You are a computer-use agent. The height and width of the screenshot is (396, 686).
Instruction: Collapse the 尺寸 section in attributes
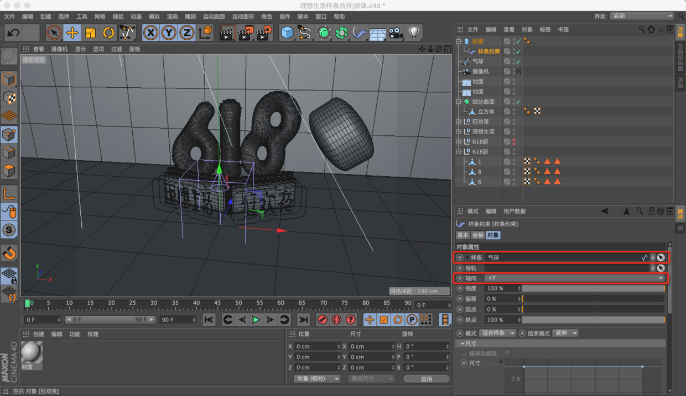coord(462,344)
